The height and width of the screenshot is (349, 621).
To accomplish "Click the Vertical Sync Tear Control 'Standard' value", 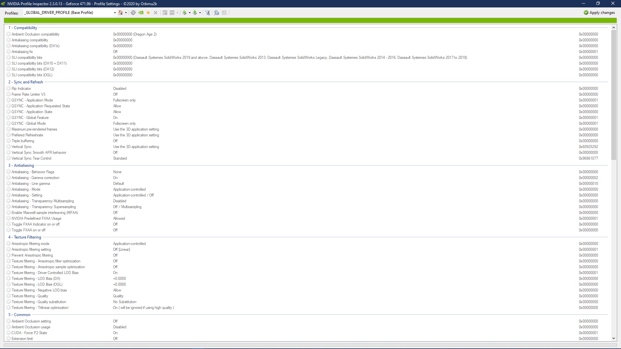I will click(120, 158).
